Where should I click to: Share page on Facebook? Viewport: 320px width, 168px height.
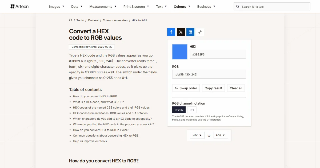[171, 32]
